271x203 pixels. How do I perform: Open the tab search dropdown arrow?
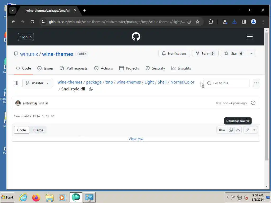(x=13, y=10)
